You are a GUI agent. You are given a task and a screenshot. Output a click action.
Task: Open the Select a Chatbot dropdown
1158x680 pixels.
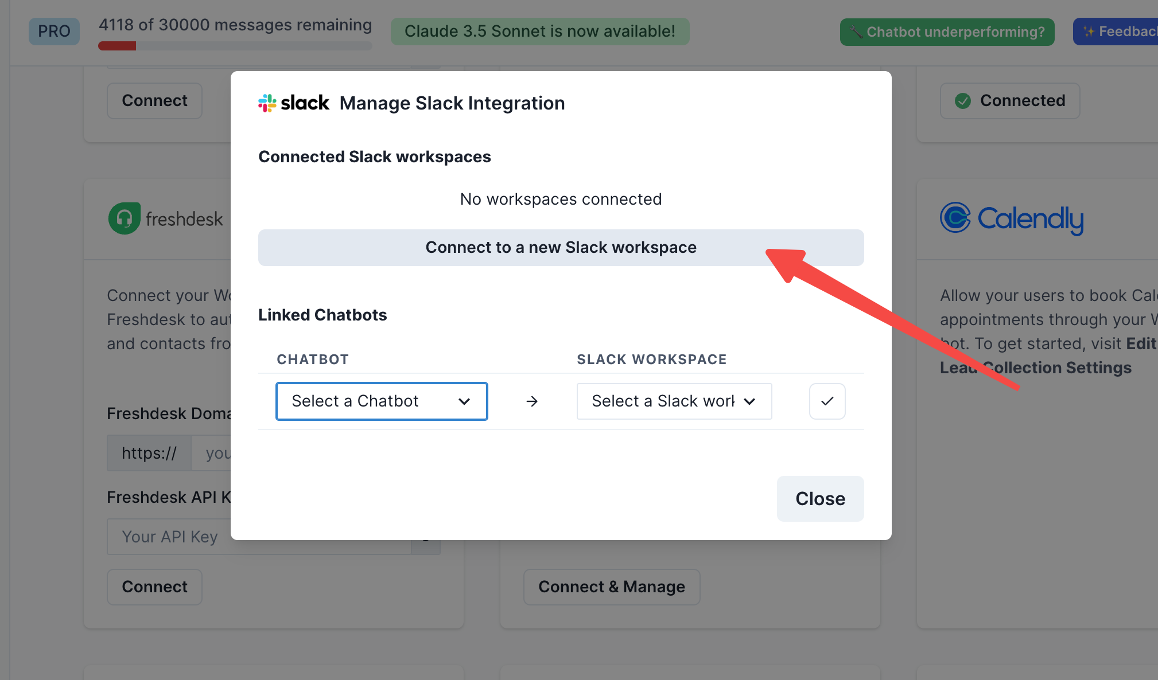382,401
